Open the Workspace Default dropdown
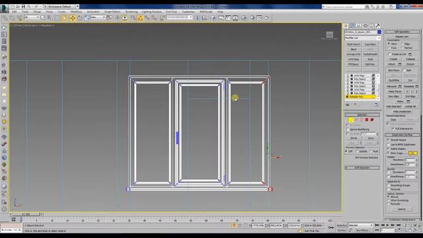 point(63,6)
